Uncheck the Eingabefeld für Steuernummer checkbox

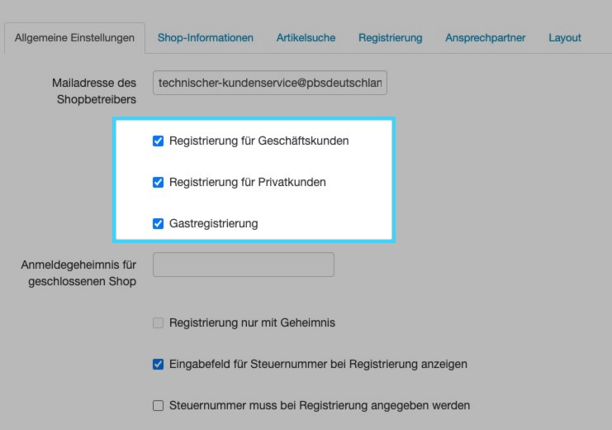pos(159,365)
